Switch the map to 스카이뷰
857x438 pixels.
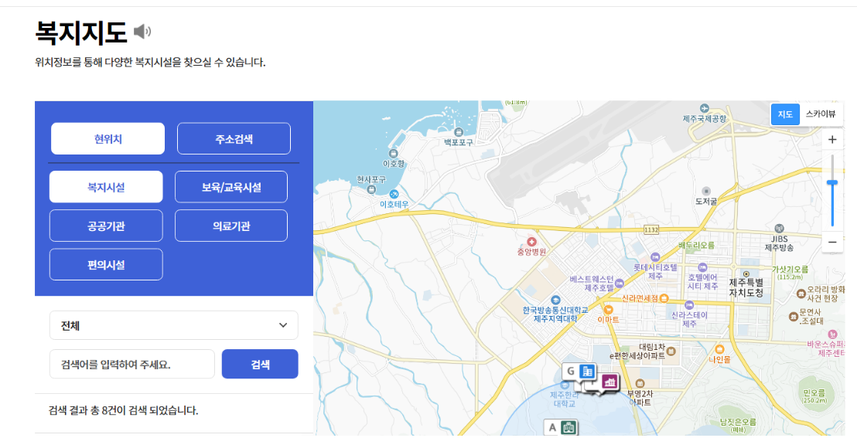[821, 114]
